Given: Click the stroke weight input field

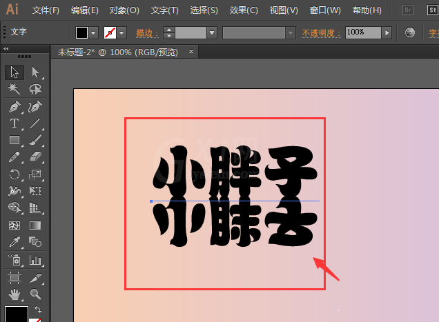Looking at the screenshot, I should (x=191, y=32).
